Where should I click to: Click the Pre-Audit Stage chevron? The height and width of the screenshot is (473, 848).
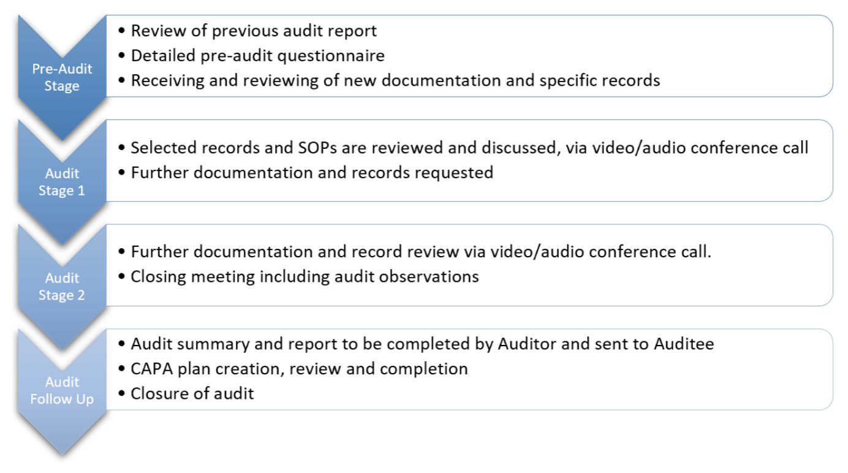click(62, 78)
